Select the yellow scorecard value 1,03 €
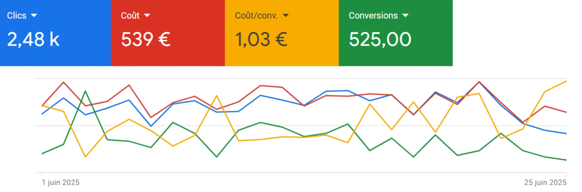This screenshot has width=582, height=192. pos(261,39)
